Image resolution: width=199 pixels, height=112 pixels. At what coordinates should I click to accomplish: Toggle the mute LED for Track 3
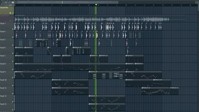click(x=13, y=29)
